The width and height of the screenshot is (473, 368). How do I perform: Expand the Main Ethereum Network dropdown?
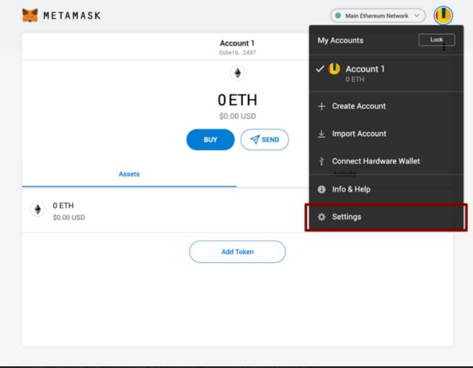click(377, 16)
